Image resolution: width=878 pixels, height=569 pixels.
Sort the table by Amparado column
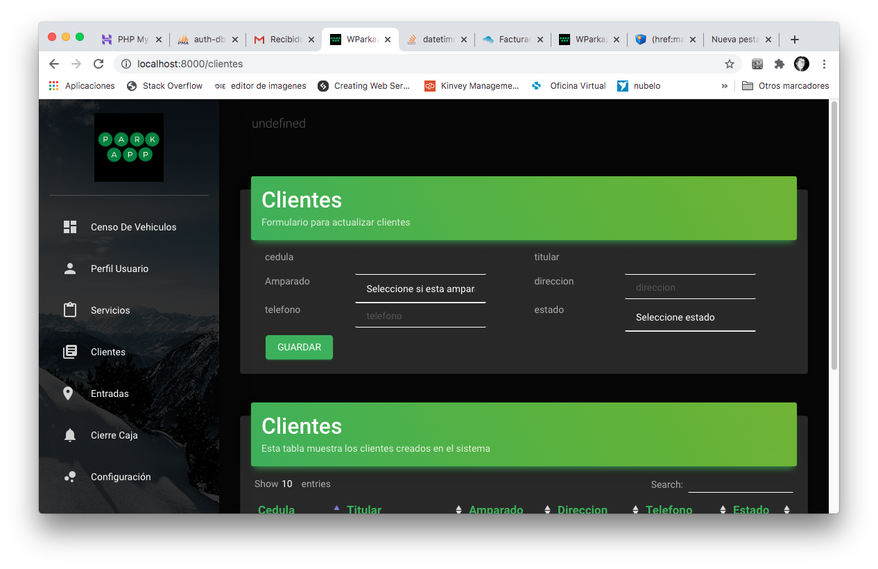click(x=496, y=509)
